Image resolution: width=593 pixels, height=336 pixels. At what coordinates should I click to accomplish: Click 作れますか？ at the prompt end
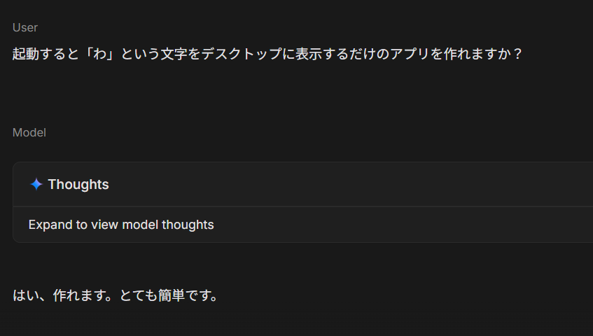pos(484,53)
